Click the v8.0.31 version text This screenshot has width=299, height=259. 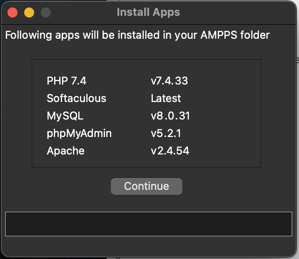click(x=170, y=116)
